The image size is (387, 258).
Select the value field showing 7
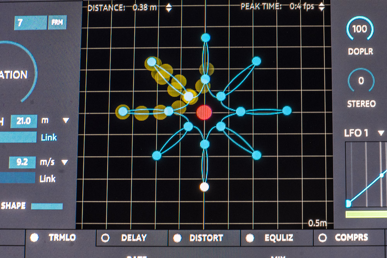pos(31,23)
